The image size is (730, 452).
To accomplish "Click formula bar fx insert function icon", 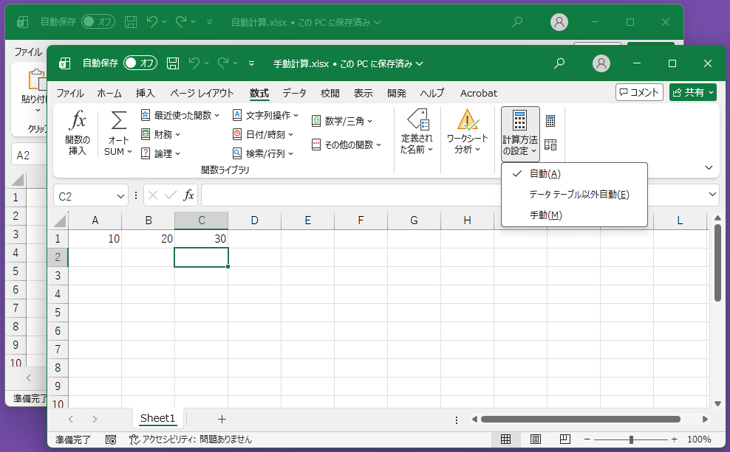I will pyautogui.click(x=188, y=195).
